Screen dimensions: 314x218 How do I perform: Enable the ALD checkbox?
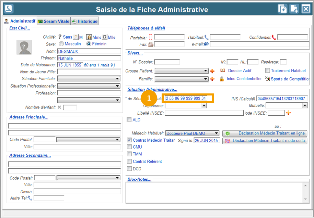coord(129,120)
